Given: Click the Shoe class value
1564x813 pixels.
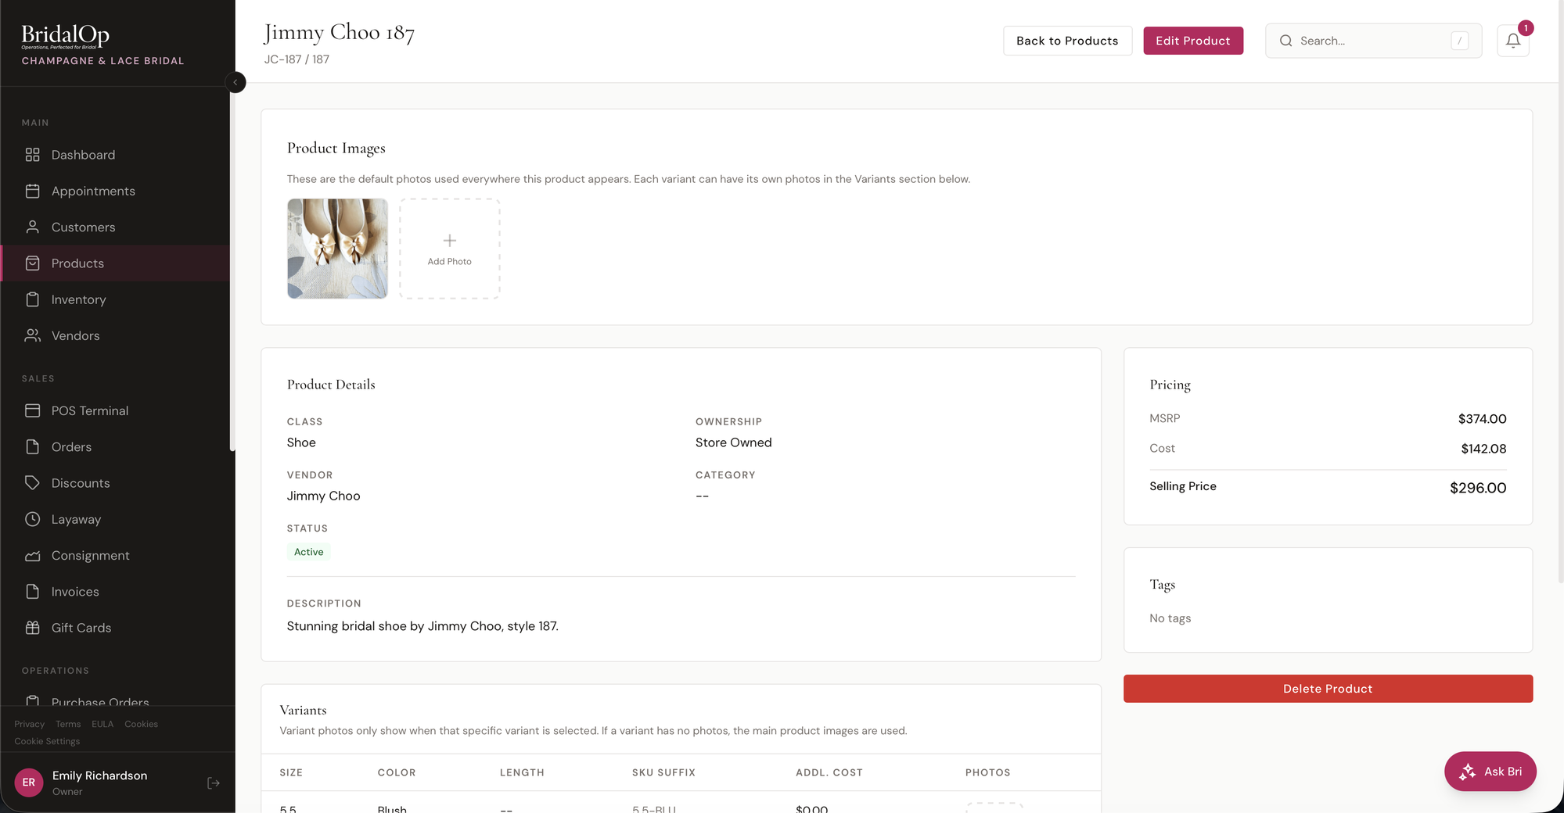Looking at the screenshot, I should [x=301, y=442].
